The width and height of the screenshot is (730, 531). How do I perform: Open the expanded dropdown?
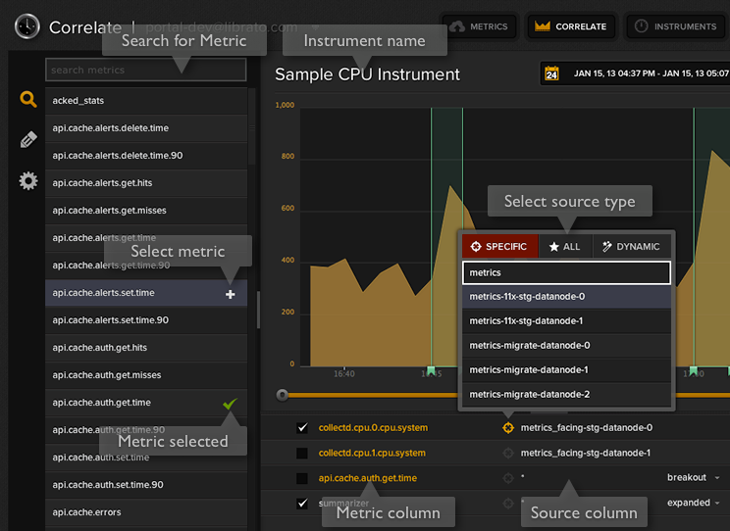tap(694, 503)
